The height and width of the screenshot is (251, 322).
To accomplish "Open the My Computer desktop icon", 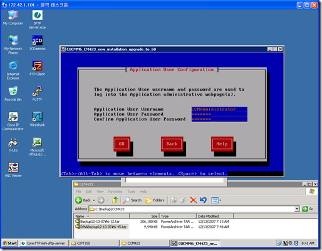I will [x=13, y=18].
